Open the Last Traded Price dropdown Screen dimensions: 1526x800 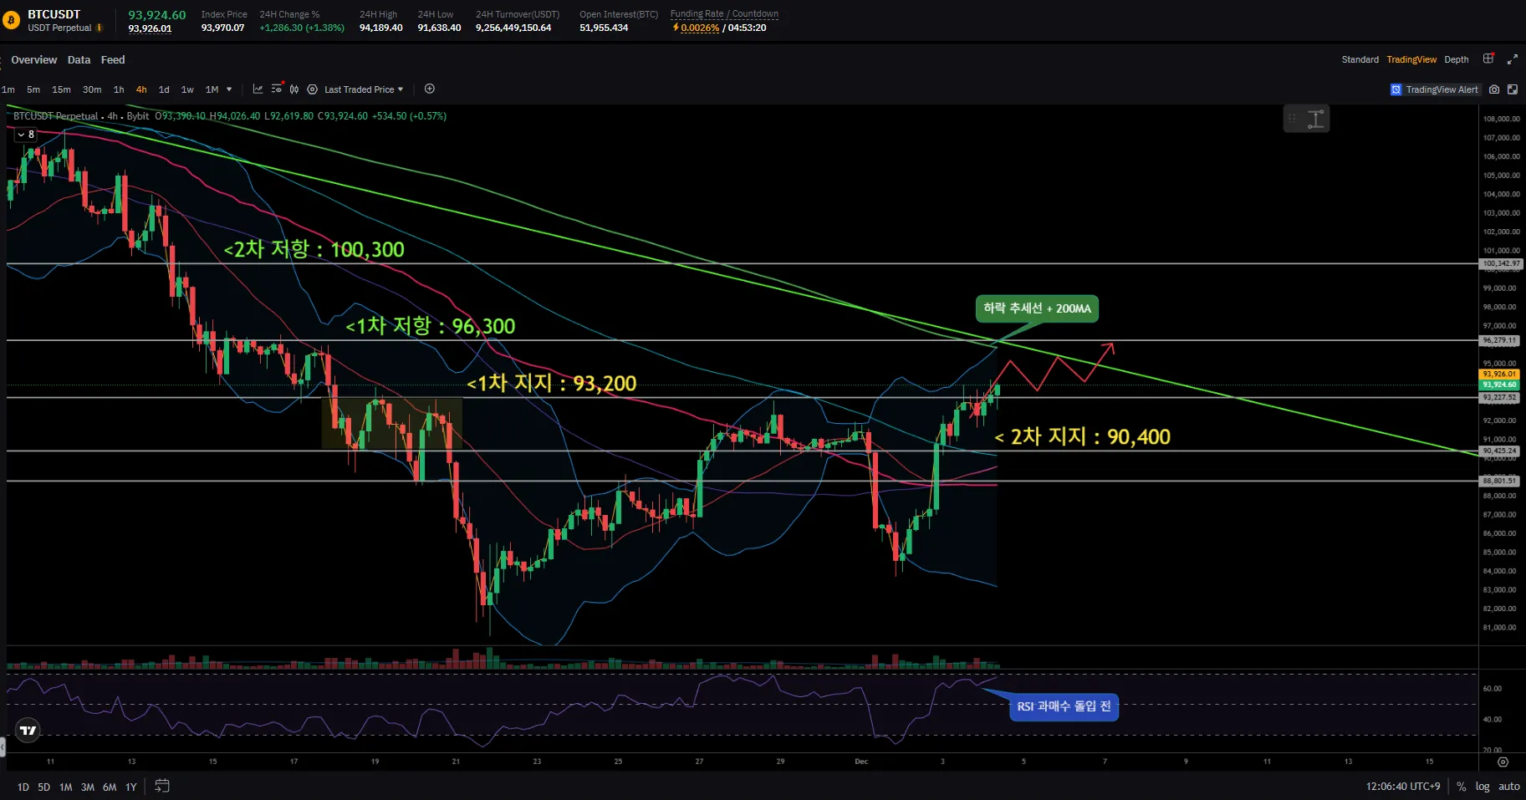(x=364, y=89)
